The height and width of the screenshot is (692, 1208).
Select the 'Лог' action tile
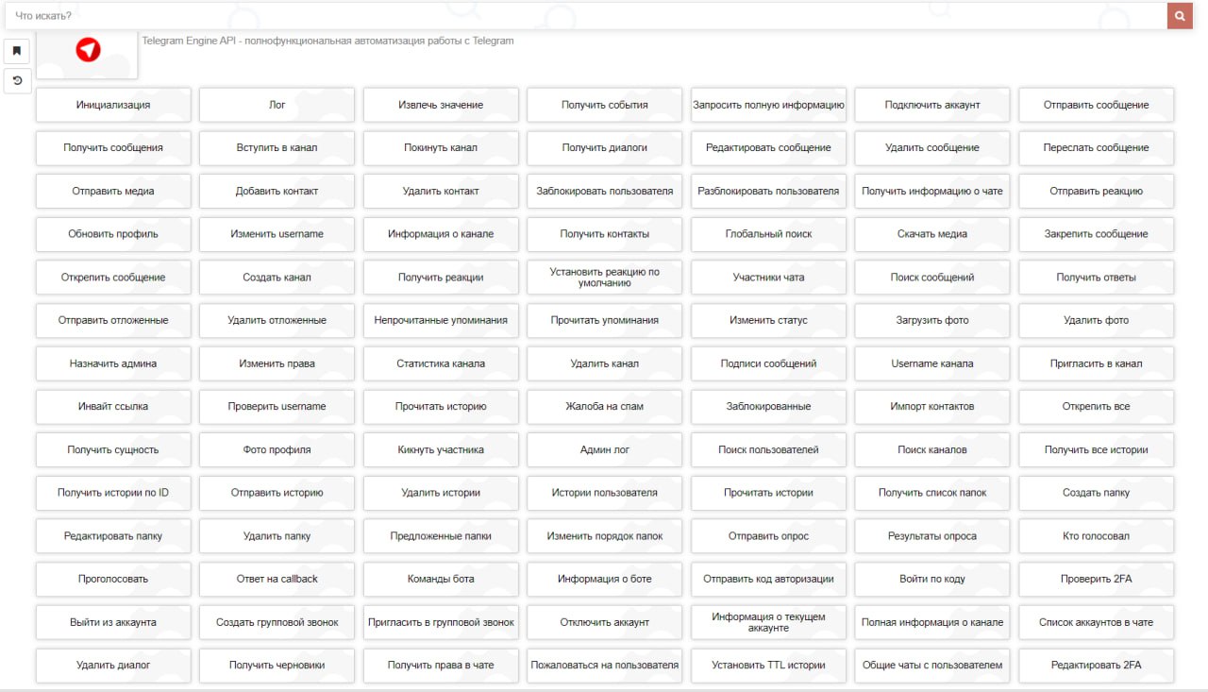click(x=277, y=105)
